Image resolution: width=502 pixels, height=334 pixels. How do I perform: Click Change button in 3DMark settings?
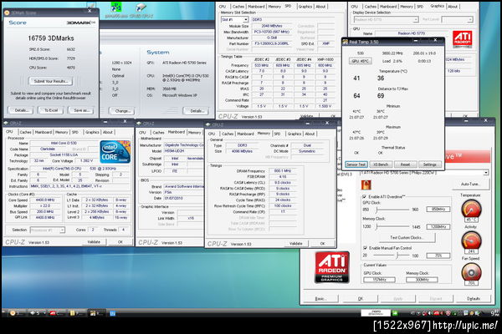click(x=122, y=111)
